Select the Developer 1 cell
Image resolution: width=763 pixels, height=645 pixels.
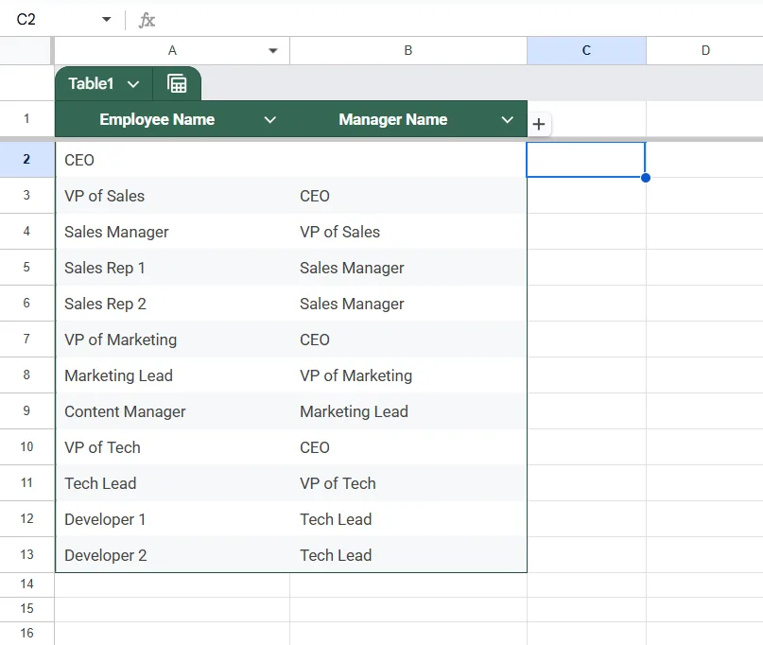pos(173,519)
